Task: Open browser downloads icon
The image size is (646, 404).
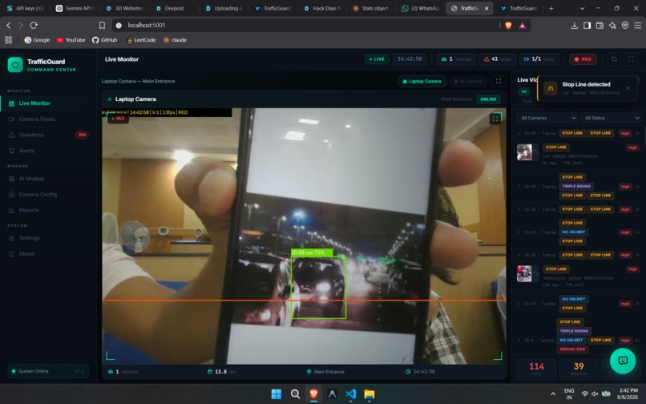Action: coord(575,26)
